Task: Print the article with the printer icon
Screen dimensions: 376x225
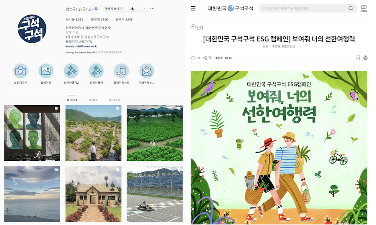Action: pos(365,58)
